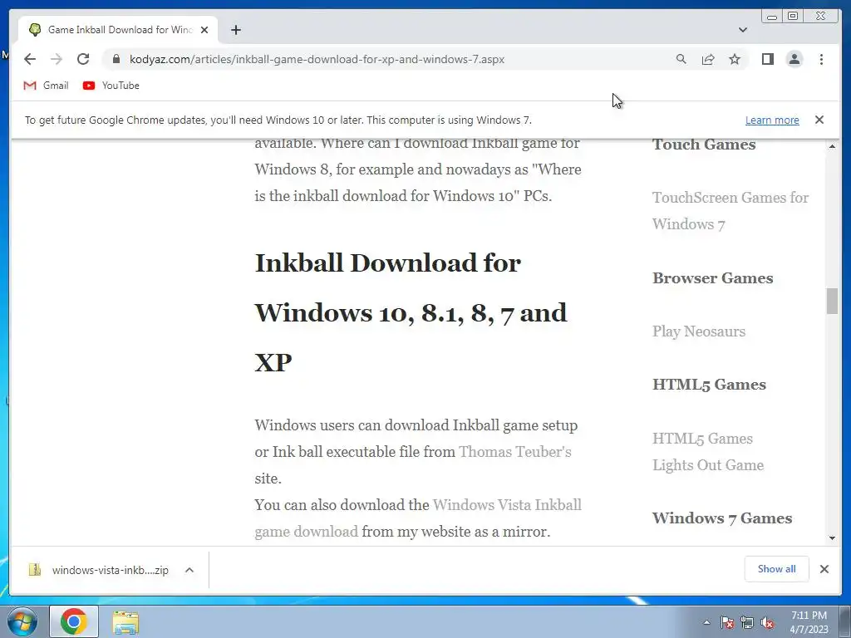This screenshot has width=851, height=638.
Task: Click the muted volume tray icon
Action: [x=767, y=622]
